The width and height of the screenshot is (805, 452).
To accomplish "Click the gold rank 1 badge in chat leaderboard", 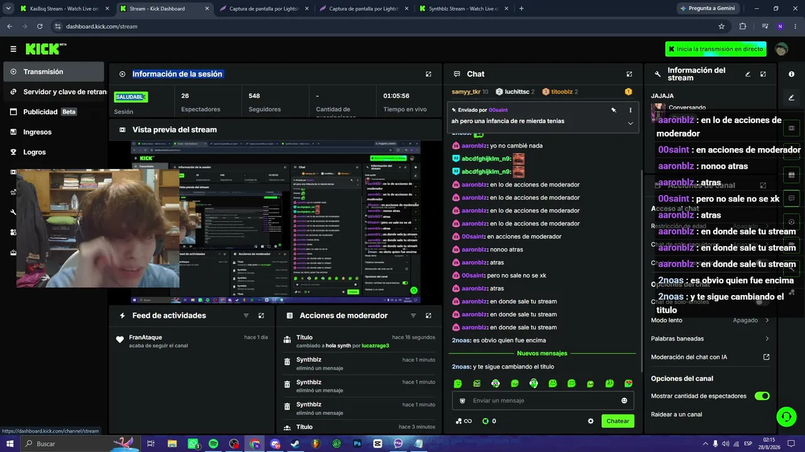I will [628, 92].
